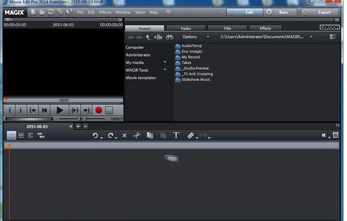Open the Edit menu
Screen dimensions: 347x221
(x=91, y=12)
